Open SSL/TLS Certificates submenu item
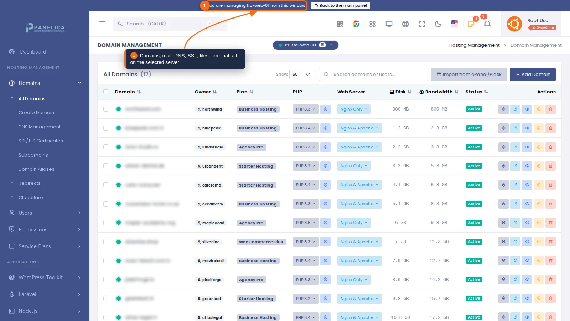This screenshot has height=321, width=570. [x=41, y=141]
